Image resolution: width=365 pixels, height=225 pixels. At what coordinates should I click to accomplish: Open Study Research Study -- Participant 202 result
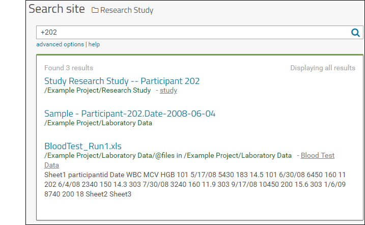point(122,81)
